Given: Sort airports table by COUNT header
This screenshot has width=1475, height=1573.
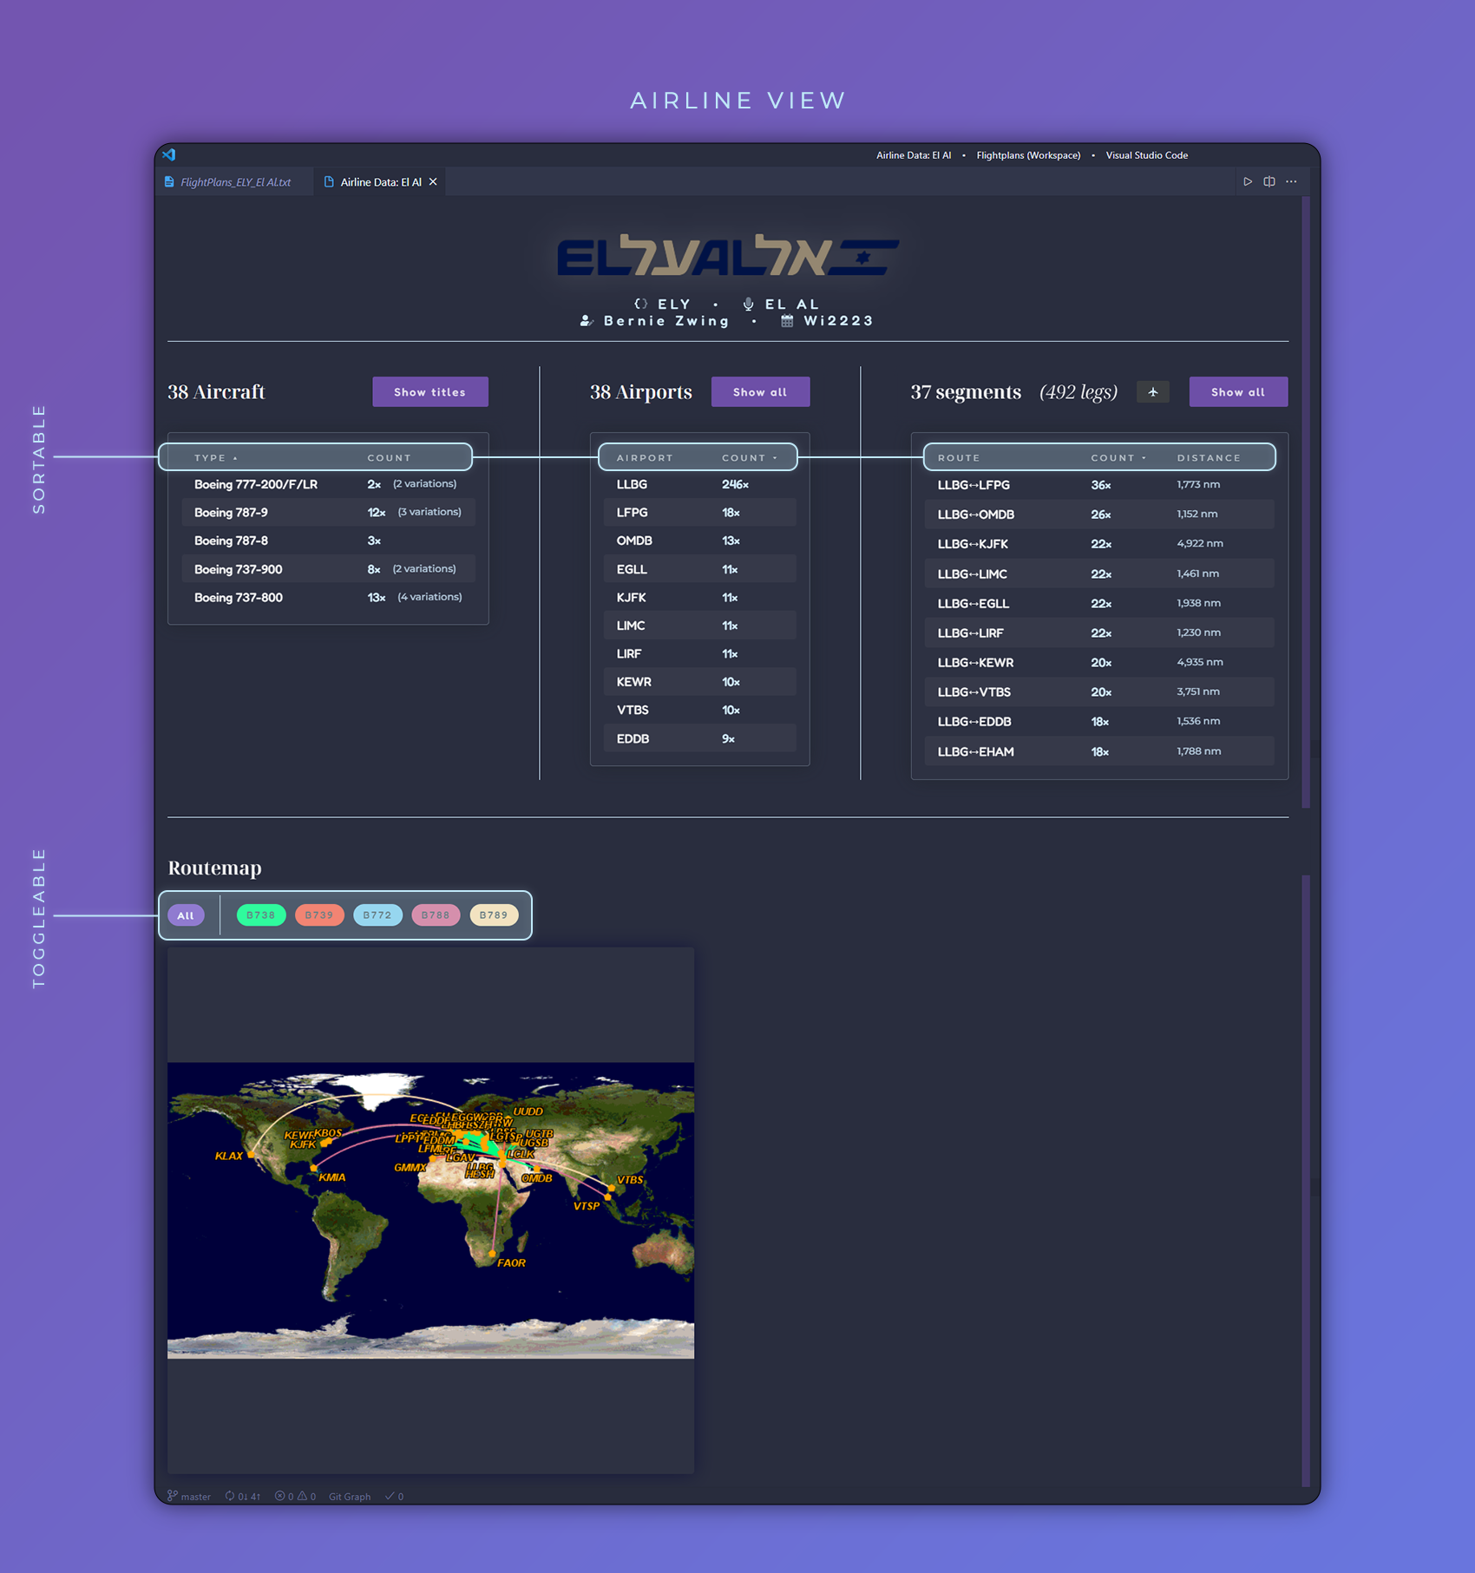Looking at the screenshot, I should point(749,457).
